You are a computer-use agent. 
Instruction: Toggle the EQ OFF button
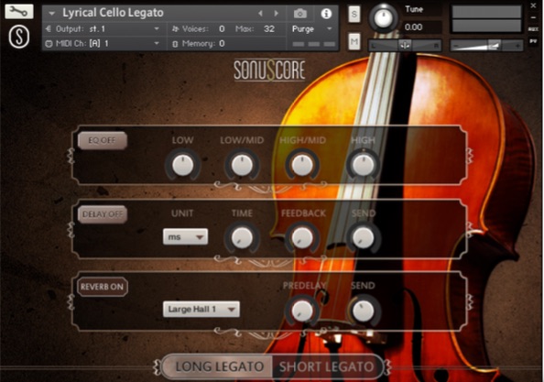pos(102,140)
